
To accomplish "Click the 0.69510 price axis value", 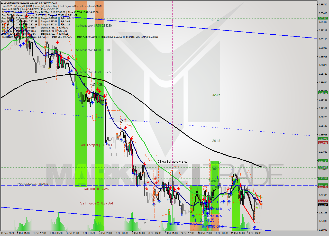I will click(x=323, y=4).
